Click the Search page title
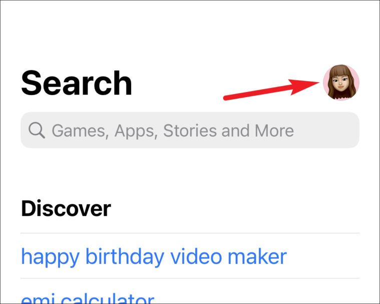This screenshot has height=304, width=380. [x=77, y=83]
